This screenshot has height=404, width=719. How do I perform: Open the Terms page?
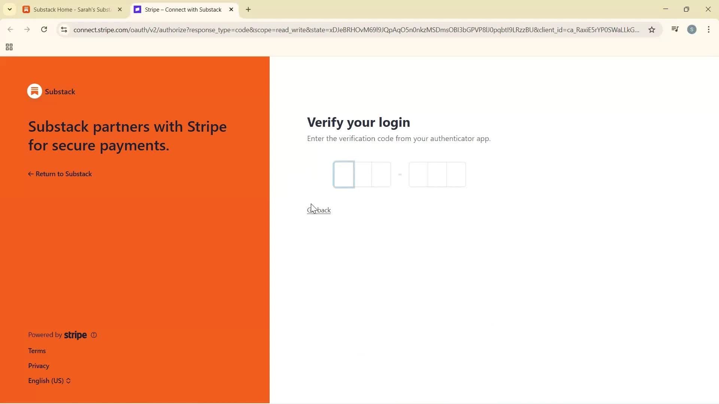tap(37, 351)
